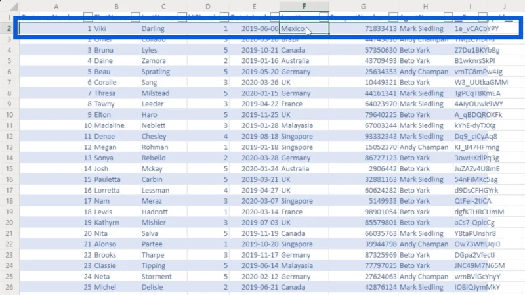525x295 pixels.
Task: Select the first name cell Alonso
Action: click(117, 244)
